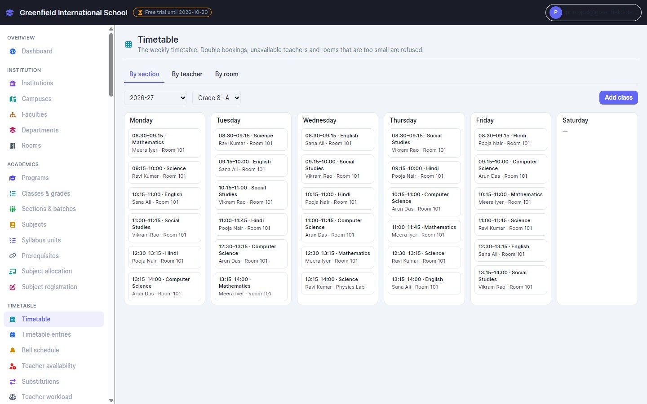Click the Saturday column heading
647x404 pixels.
pyautogui.click(x=575, y=120)
